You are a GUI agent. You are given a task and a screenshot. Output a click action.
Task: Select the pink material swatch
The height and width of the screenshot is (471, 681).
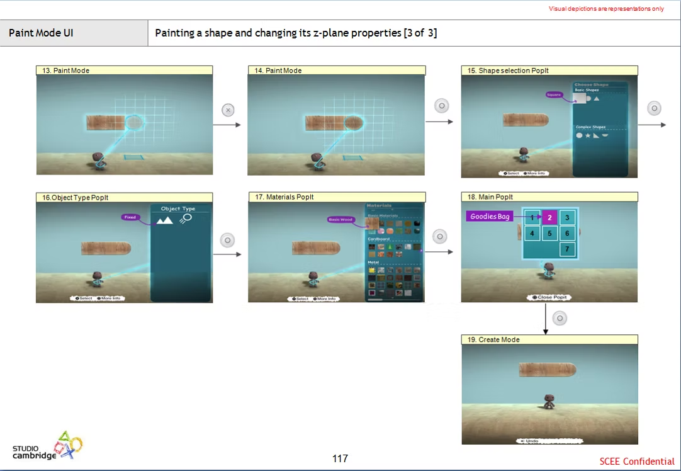381,231
